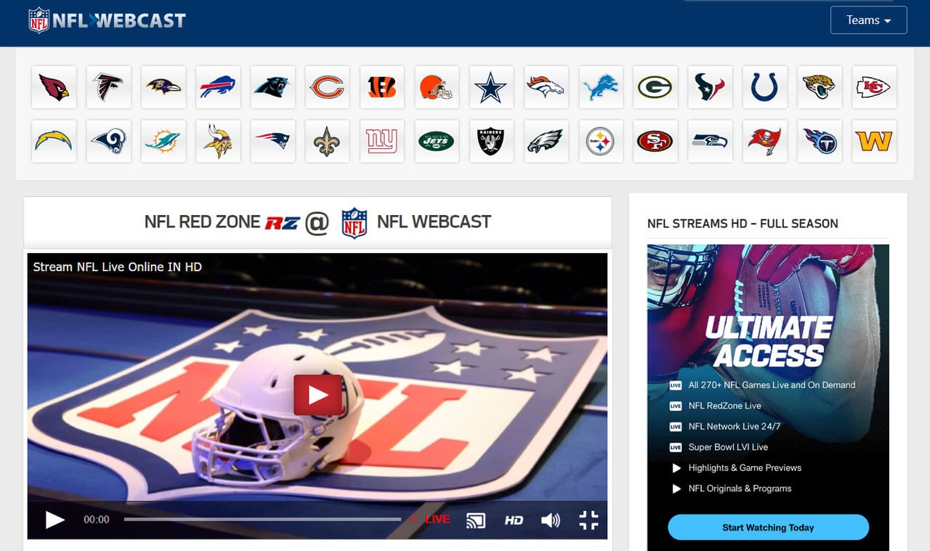
Task: Go to NFL Webcast home logo
Action: (107, 20)
